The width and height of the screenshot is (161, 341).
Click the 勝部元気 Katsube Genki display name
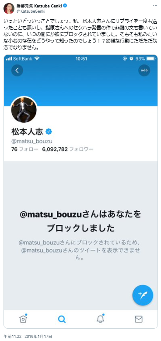pyautogui.click(x=39, y=6)
